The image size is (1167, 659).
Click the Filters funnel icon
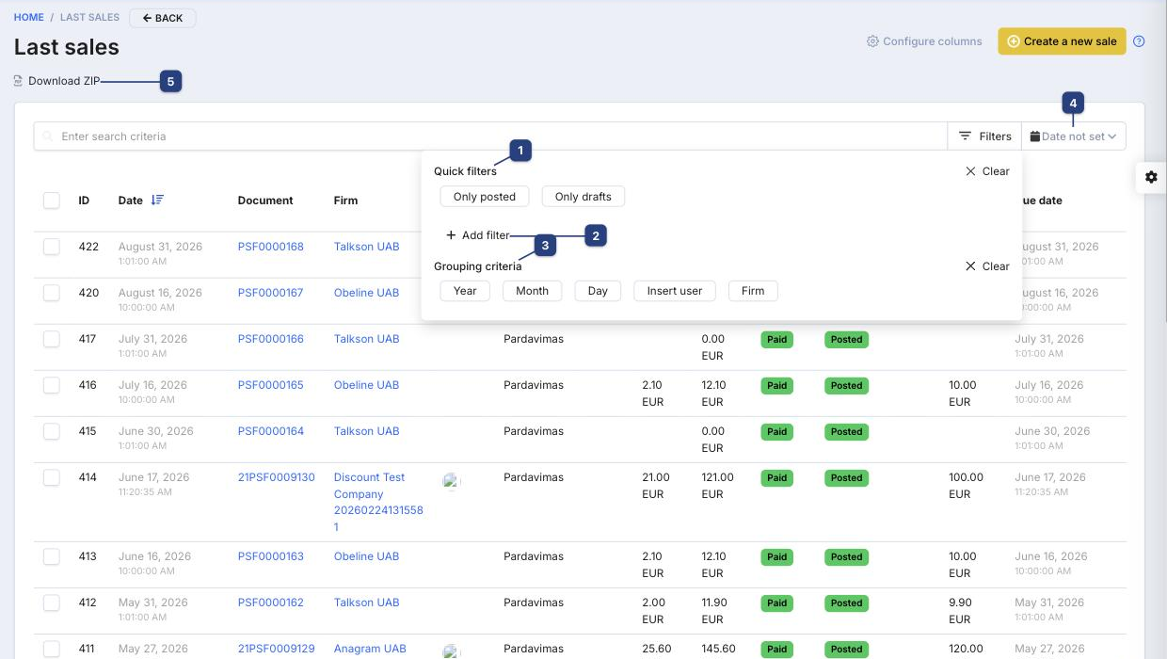[x=965, y=137]
